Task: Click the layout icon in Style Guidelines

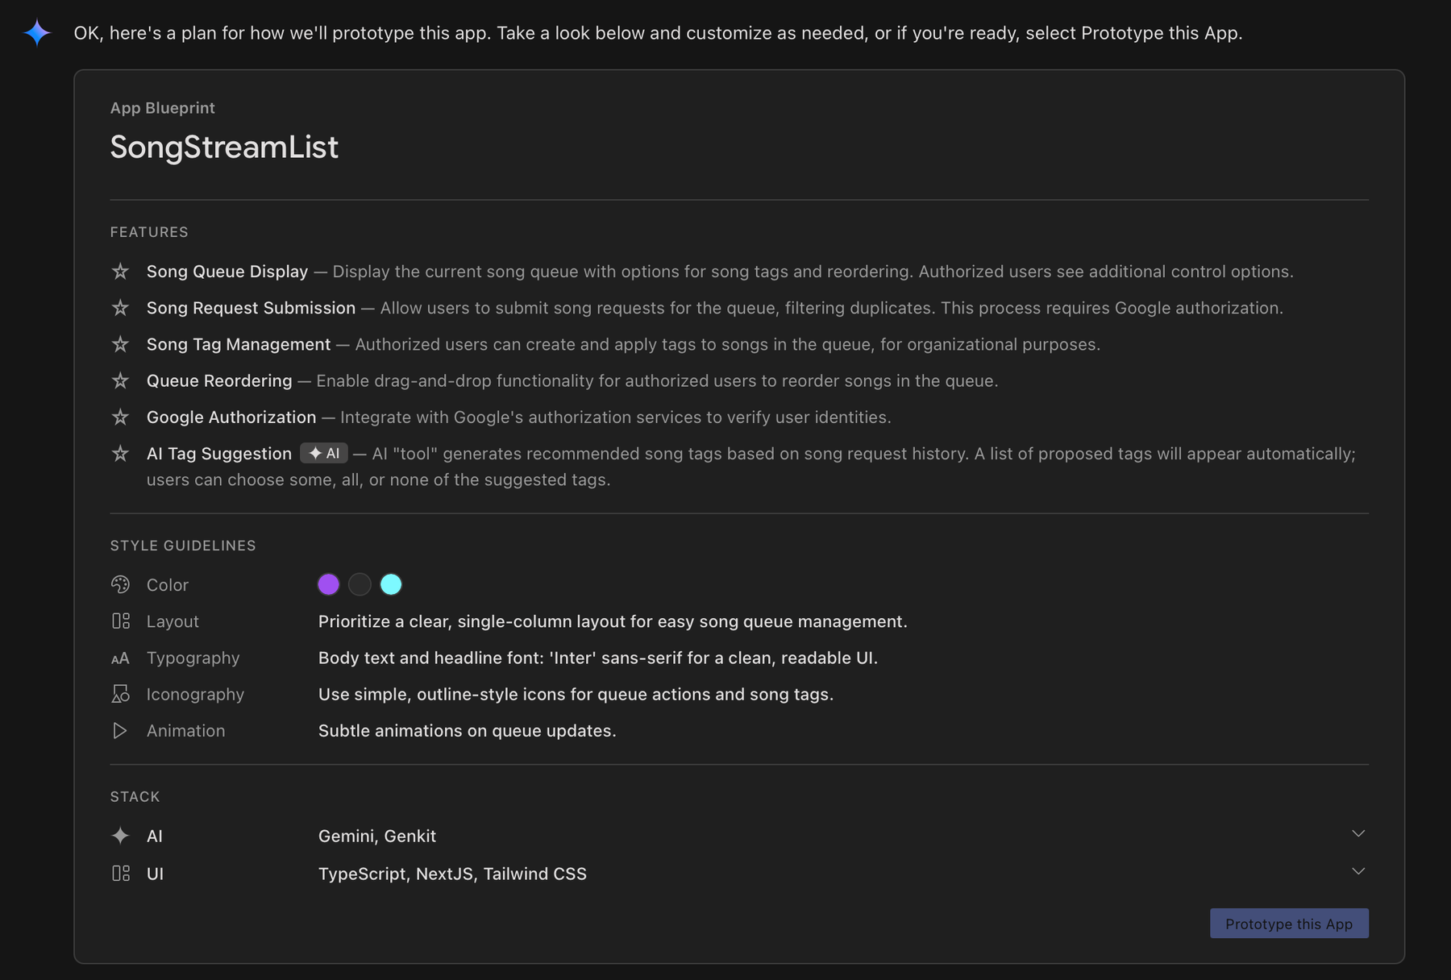Action: (120, 621)
